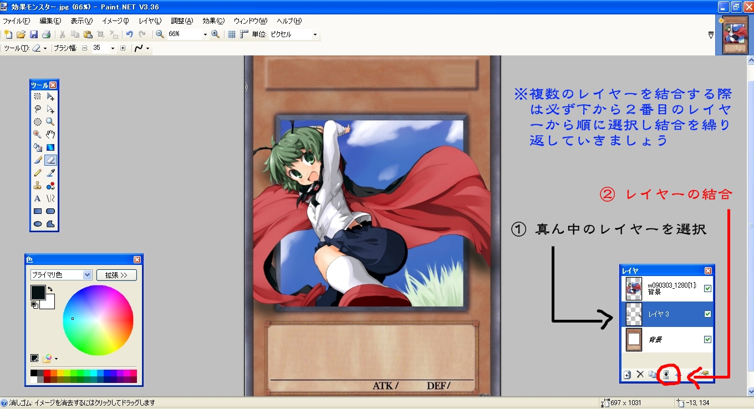This screenshot has height=409, width=754.
Task: Duplicate the layer in the Layers panel
Action: [653, 375]
